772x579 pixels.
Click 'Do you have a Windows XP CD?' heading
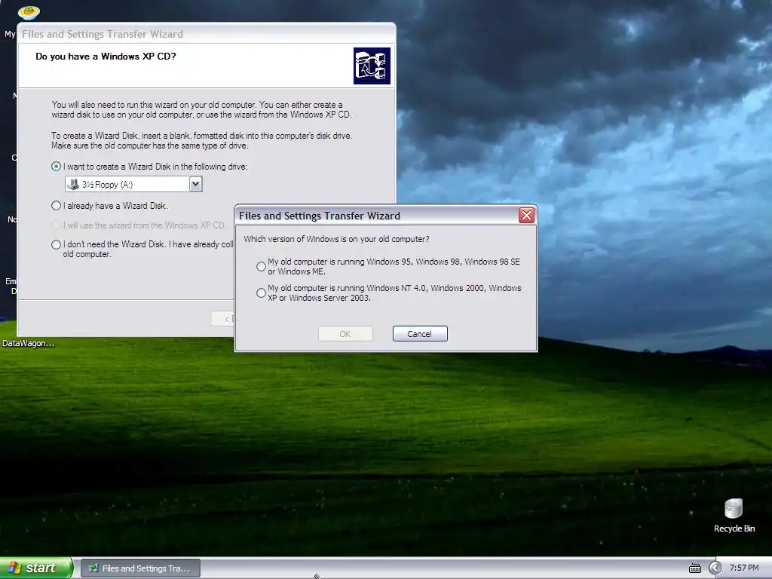click(x=106, y=56)
